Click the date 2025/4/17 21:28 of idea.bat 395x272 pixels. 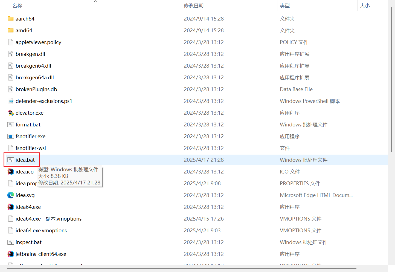[x=204, y=160]
